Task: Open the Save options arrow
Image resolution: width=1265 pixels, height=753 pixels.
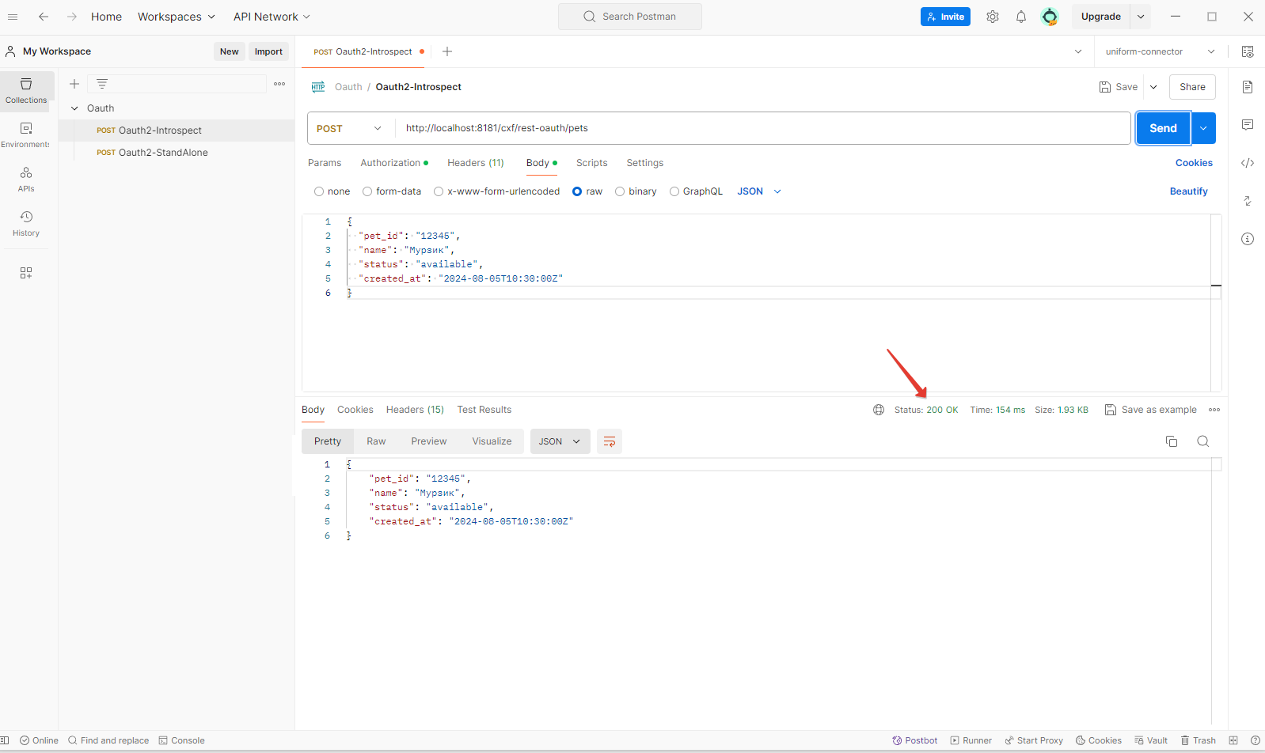Action: click(1153, 87)
